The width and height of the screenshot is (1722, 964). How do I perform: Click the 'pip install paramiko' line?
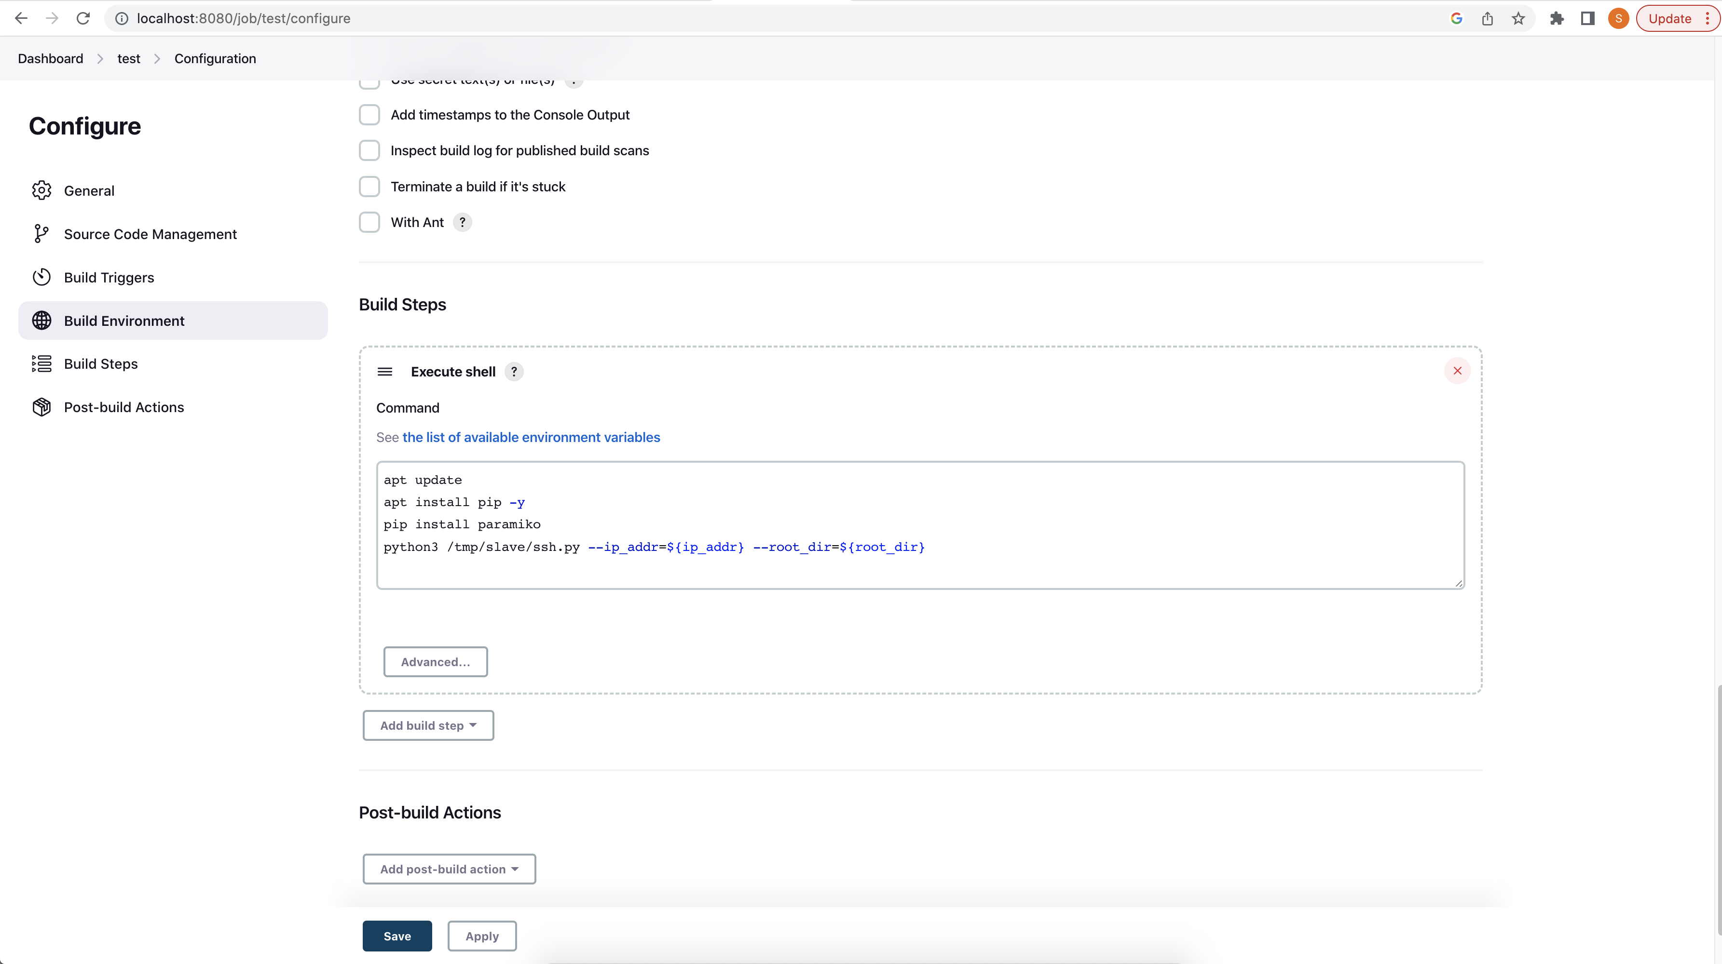coord(462,524)
